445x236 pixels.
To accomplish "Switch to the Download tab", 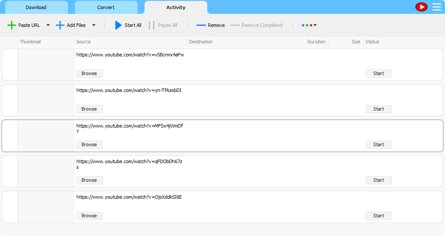I will pyautogui.click(x=36, y=7).
